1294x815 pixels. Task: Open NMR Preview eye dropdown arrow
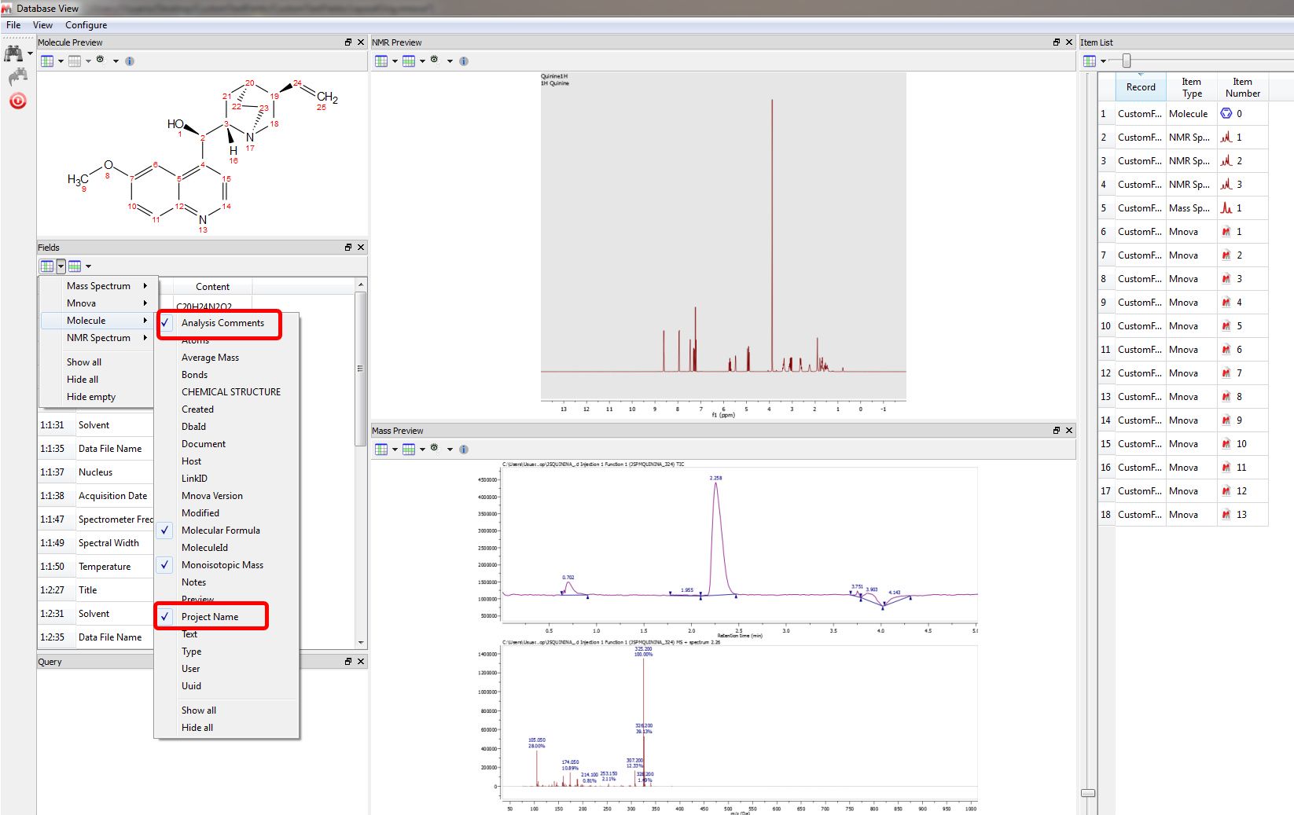pyautogui.click(x=450, y=61)
